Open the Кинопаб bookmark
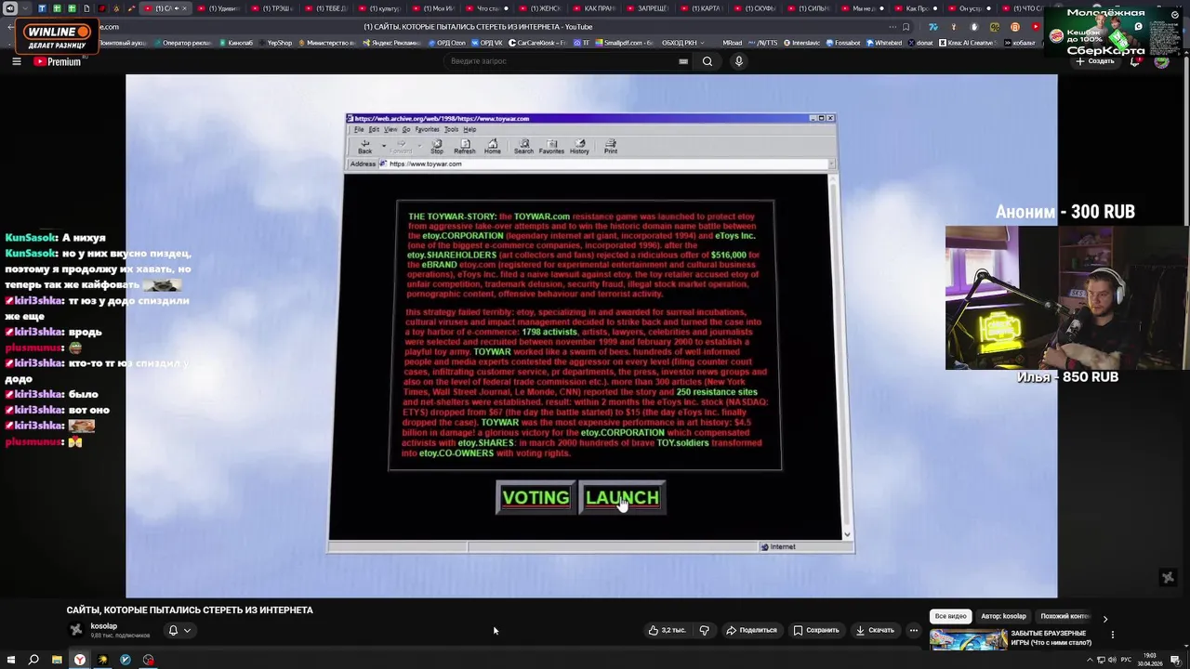1190x669 pixels. point(238,43)
